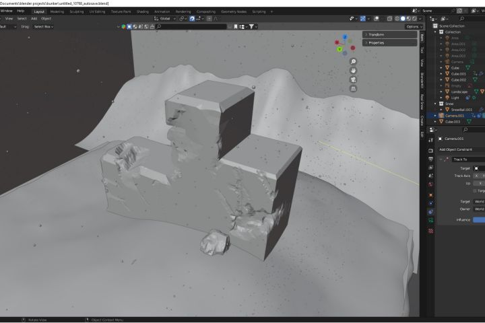Open viewport shading options dropdown
The width and height of the screenshot is (485, 323).
click(x=420, y=19)
